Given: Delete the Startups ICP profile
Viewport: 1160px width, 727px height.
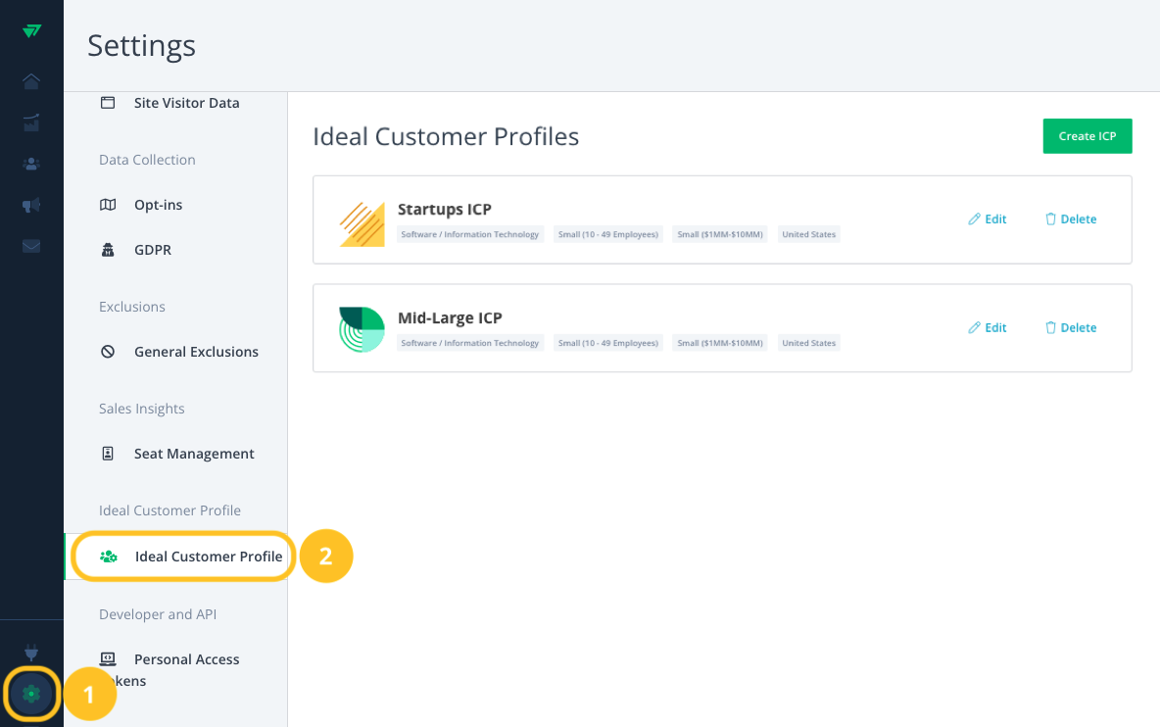Looking at the screenshot, I should (1071, 218).
